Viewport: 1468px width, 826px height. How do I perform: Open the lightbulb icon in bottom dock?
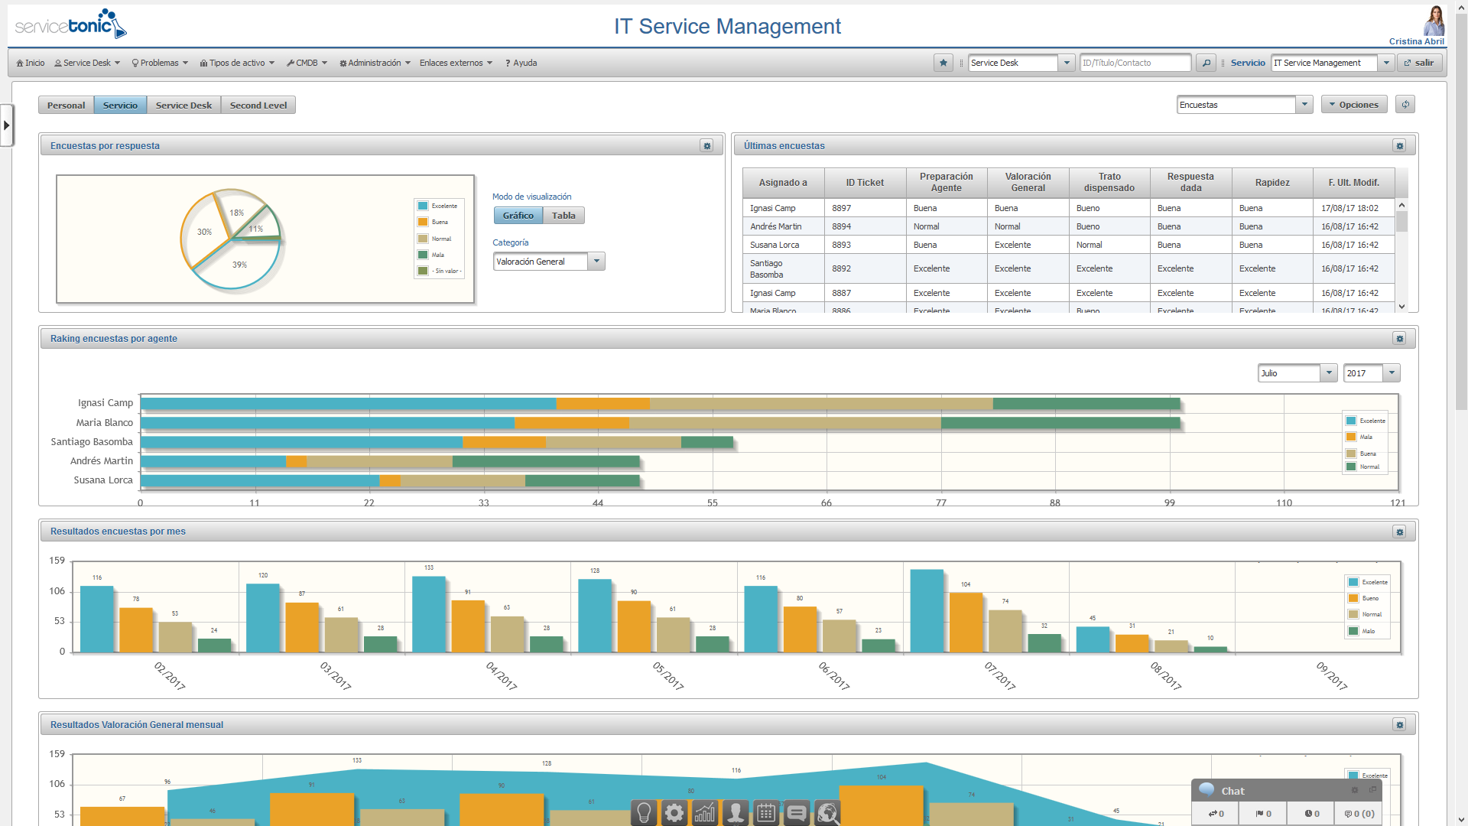(644, 812)
